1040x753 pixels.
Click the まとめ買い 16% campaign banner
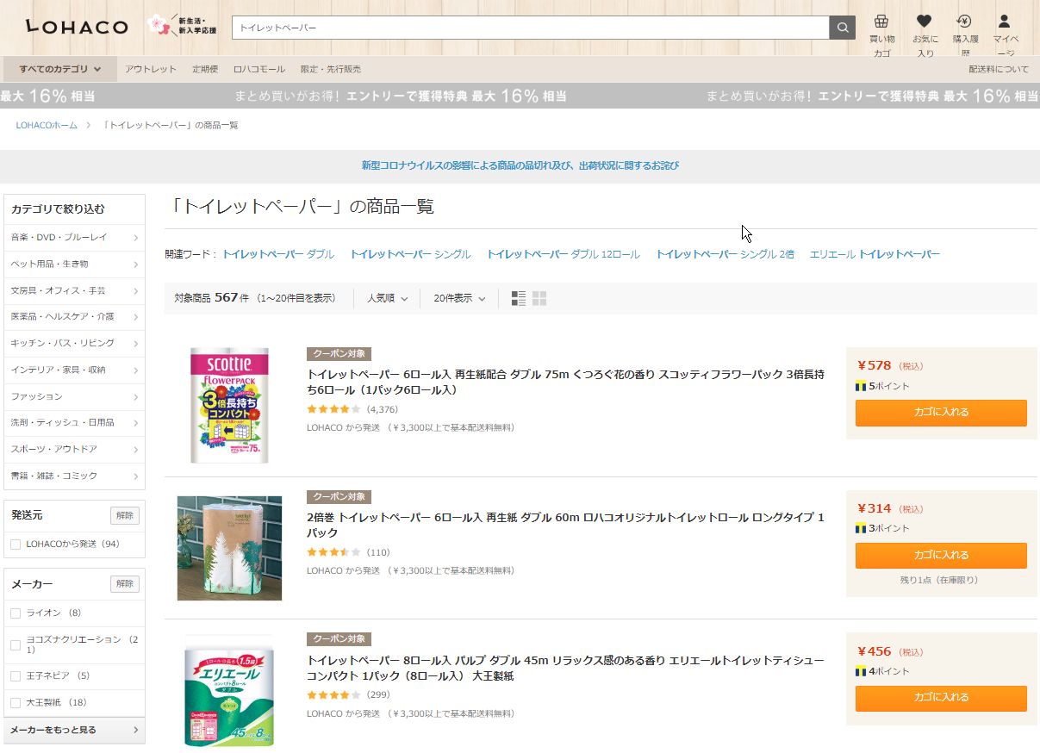(520, 96)
